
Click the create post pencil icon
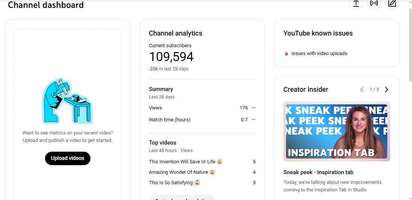pyautogui.click(x=392, y=3)
